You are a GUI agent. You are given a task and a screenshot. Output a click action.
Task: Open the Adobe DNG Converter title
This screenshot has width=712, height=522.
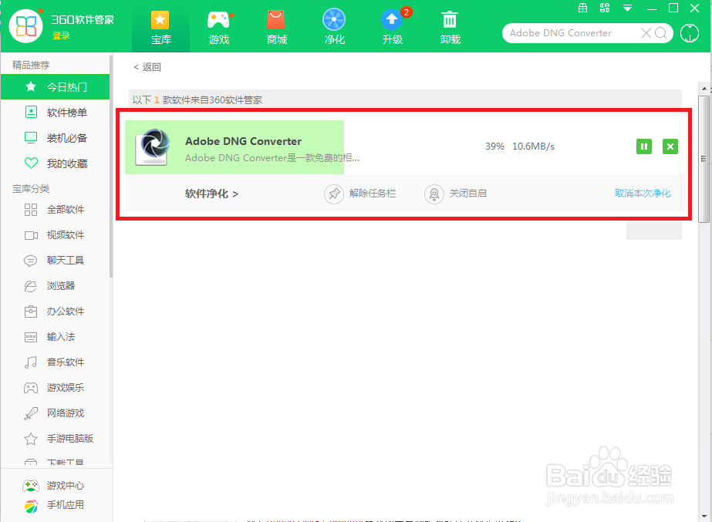tap(243, 141)
